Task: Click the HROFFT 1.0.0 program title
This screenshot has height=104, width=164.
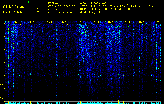Action: pos(21,2)
